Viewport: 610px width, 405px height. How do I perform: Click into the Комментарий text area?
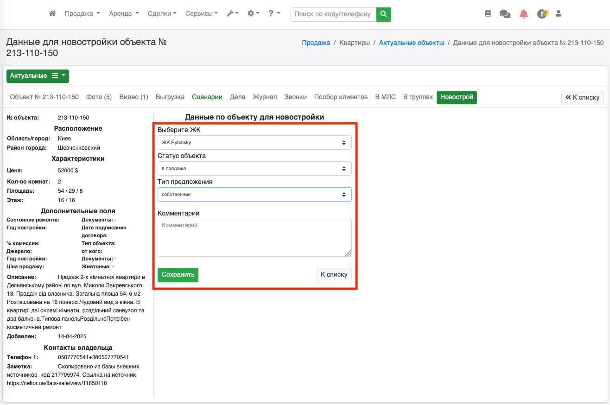254,238
